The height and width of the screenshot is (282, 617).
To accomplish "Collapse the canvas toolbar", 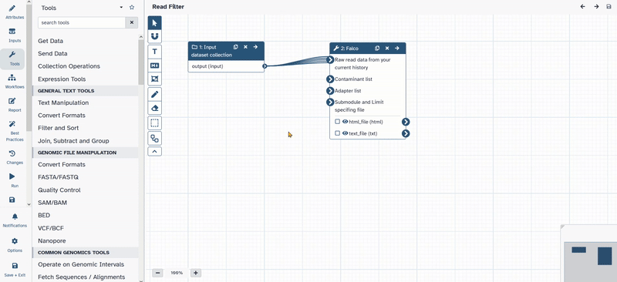I will (x=155, y=152).
